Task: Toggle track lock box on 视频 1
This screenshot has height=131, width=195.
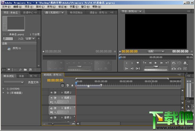Action: (59, 98)
